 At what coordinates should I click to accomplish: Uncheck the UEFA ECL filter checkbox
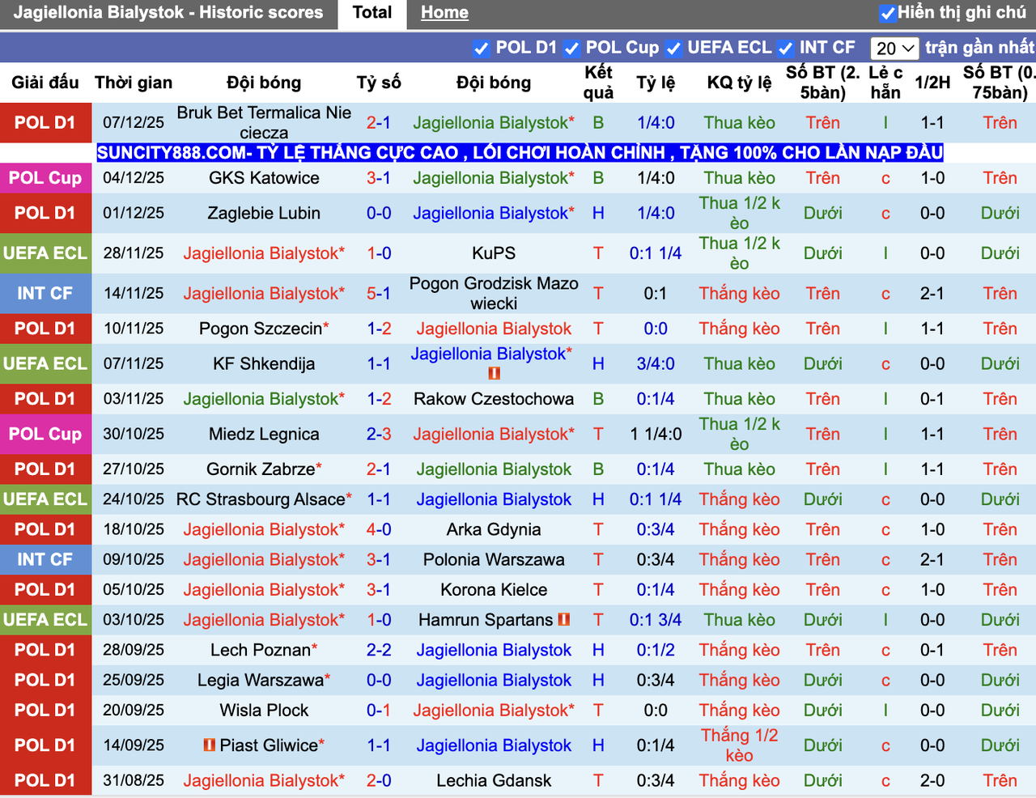click(674, 49)
